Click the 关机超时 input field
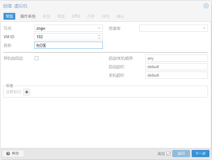Viewport: 212px width, 160px height. click(176, 75)
